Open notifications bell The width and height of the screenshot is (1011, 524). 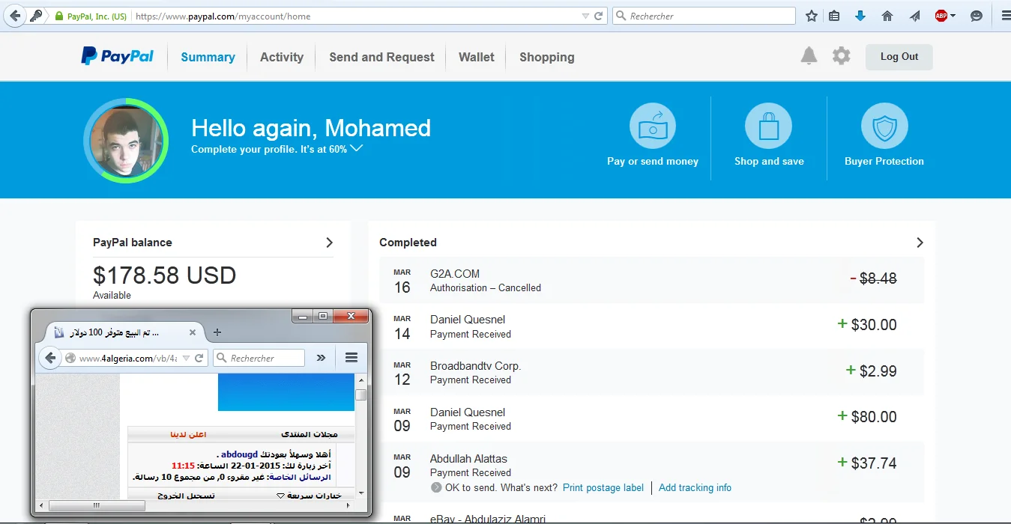click(809, 56)
